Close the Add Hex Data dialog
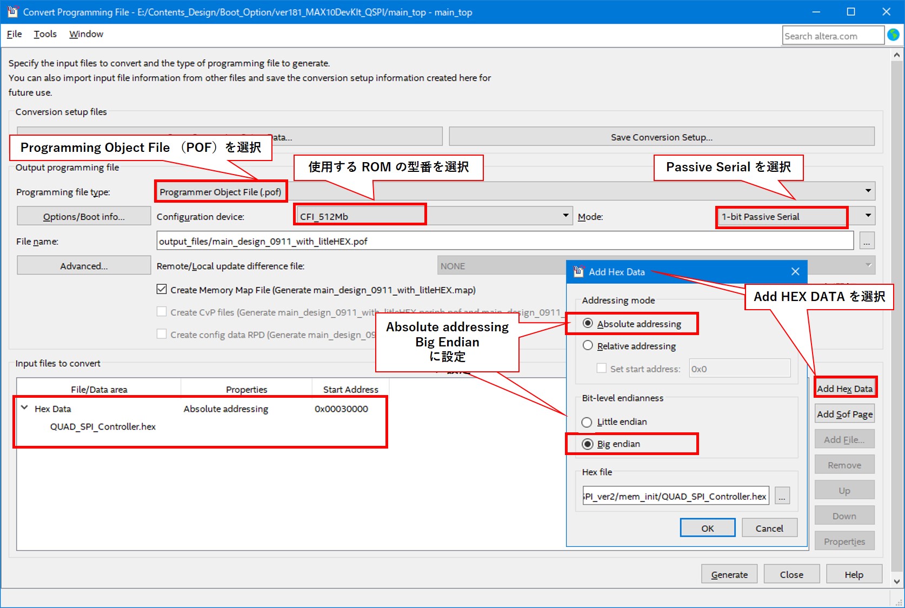The image size is (905, 608). click(x=795, y=272)
